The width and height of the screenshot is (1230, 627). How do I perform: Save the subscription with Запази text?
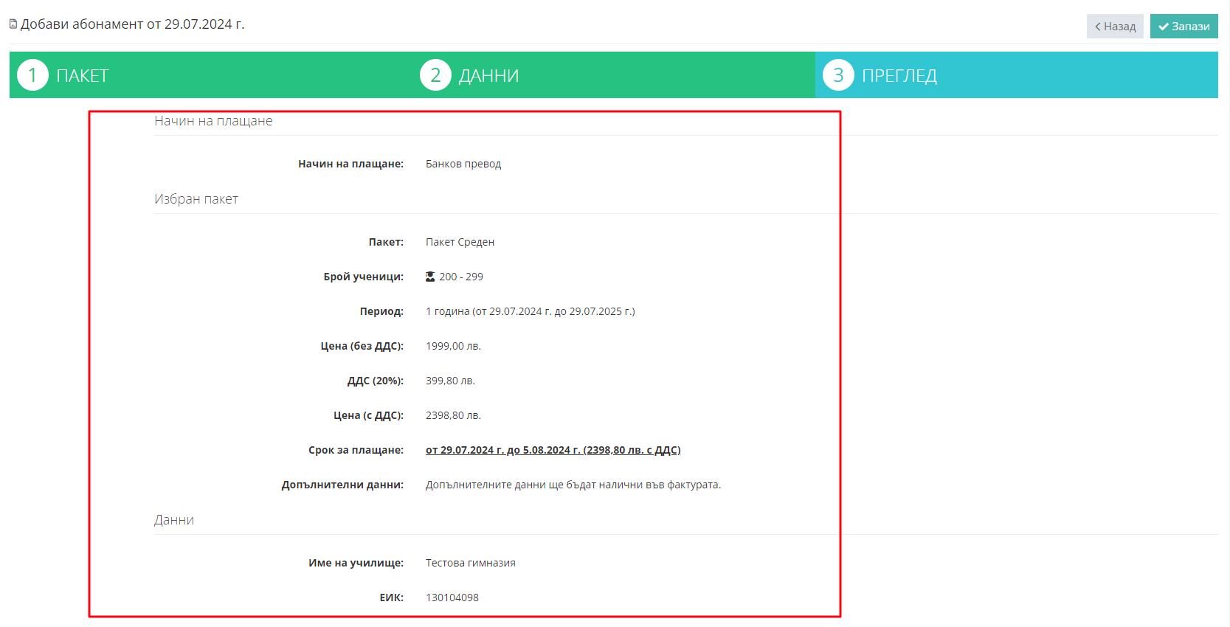click(x=1190, y=27)
